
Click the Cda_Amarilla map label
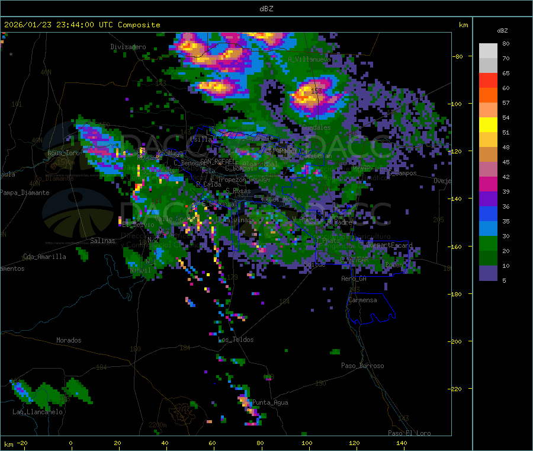tap(44, 257)
